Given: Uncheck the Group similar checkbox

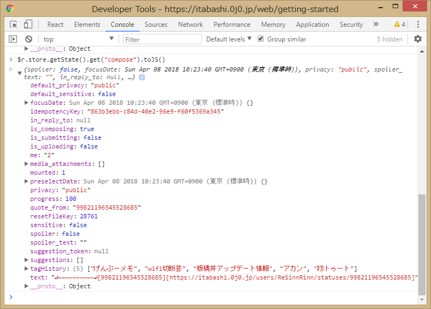Looking at the screenshot, I should point(261,39).
